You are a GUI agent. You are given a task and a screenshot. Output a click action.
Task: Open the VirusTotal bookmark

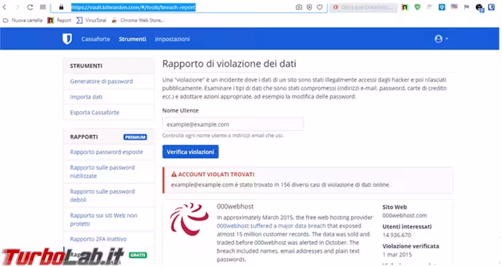click(91, 20)
